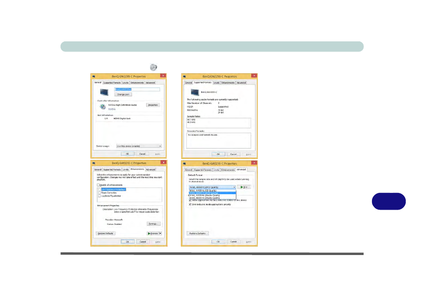Choose 16 bit, 48000 Hz DVD Quality option
Image resolution: width=424 pixels, height=299 pixels.
coord(212,193)
